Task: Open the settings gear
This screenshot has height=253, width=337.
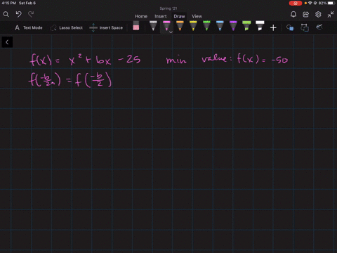Action: pos(318,15)
